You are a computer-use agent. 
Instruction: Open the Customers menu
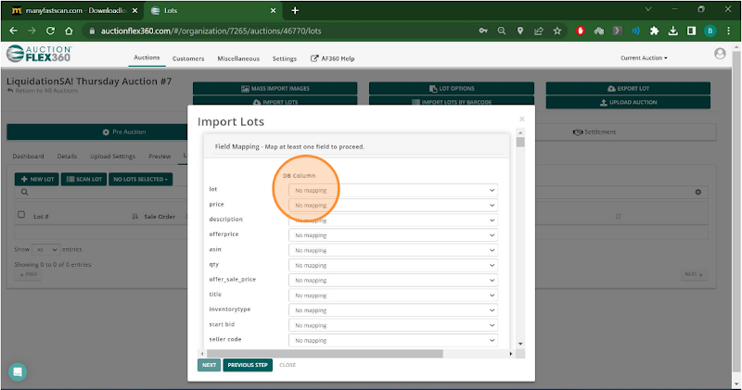click(x=188, y=58)
